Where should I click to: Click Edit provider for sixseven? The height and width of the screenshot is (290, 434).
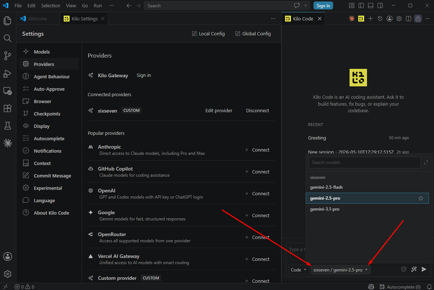coord(219,110)
